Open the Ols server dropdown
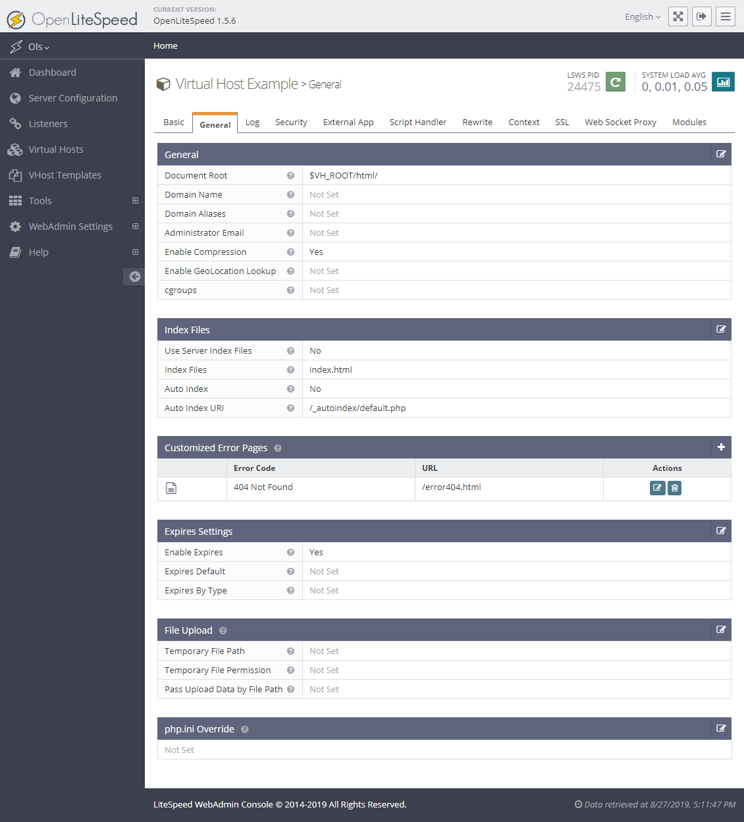 39,47
